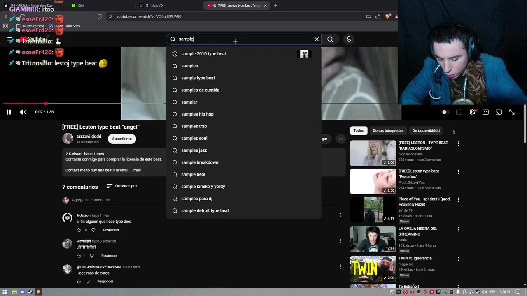Viewport: 527px width, 296px height.
Task: Open the tazzsviidddd channel avatar
Action: coord(68,139)
